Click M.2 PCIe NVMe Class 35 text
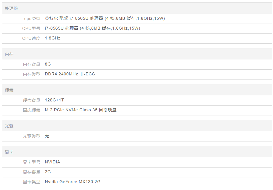 coord(80,110)
